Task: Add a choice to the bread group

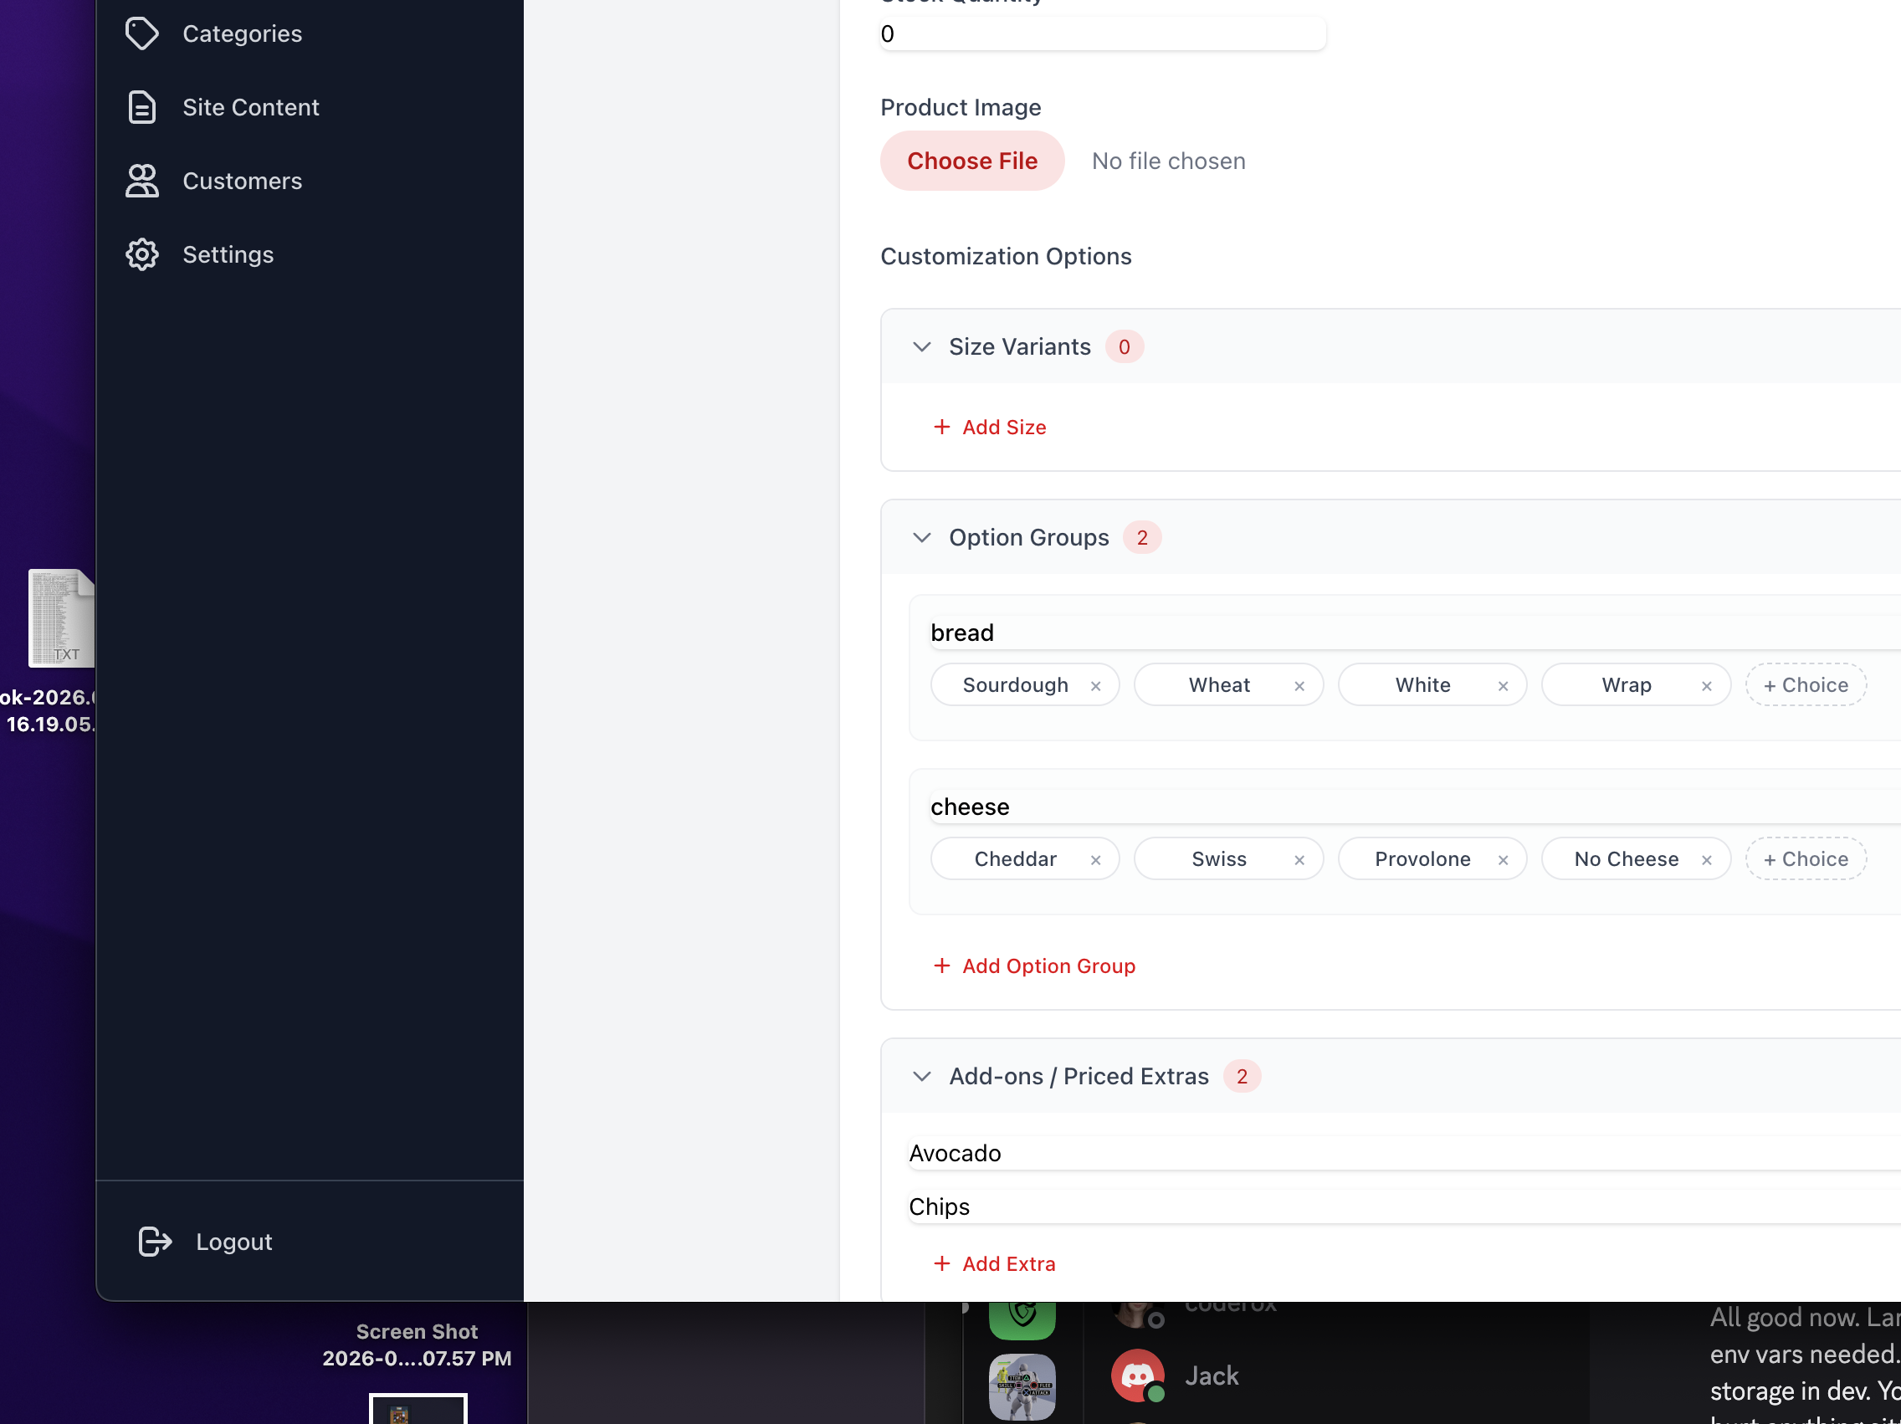Action: tap(1806, 685)
